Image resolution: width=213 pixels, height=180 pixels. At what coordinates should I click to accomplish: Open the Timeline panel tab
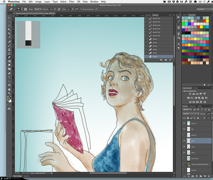(26, 176)
